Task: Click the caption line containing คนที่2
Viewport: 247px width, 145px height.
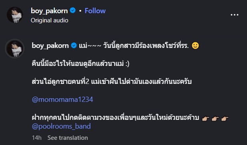Action: tap(112, 81)
